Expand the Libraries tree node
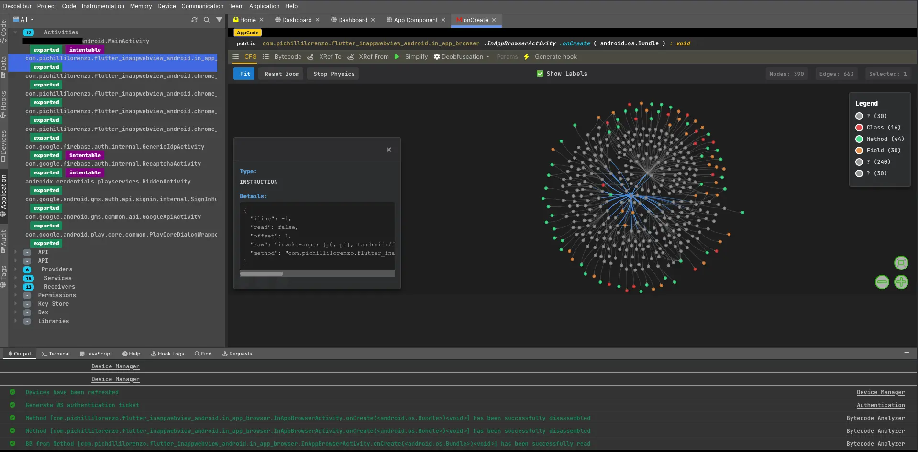 [x=16, y=321]
